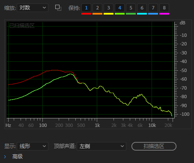
Task: Open the 缩放 scale dropdown (对数)
Action: tap(33, 8)
